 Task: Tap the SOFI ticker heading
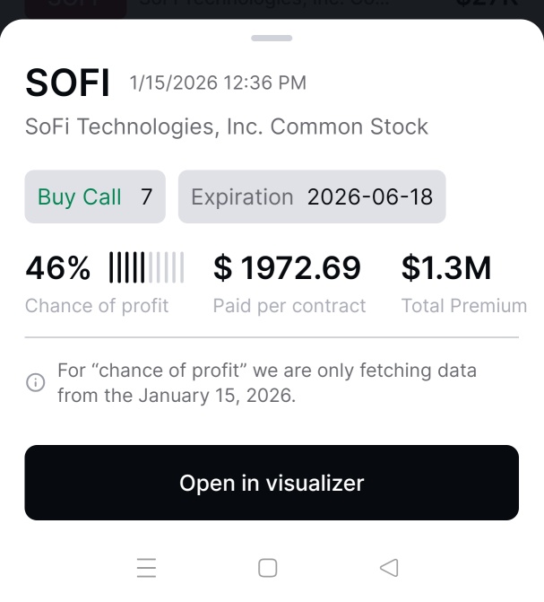pos(67,83)
